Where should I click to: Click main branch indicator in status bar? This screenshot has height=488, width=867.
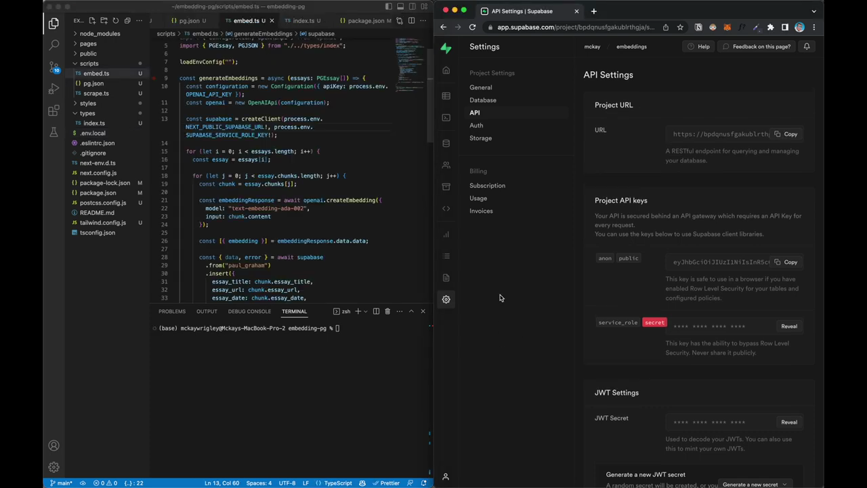(61, 483)
